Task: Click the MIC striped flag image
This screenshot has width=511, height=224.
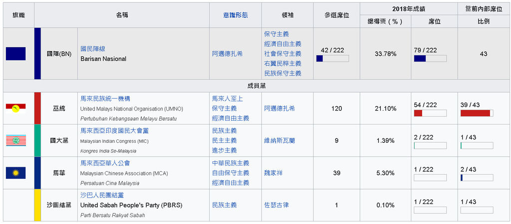Action: 15,140
